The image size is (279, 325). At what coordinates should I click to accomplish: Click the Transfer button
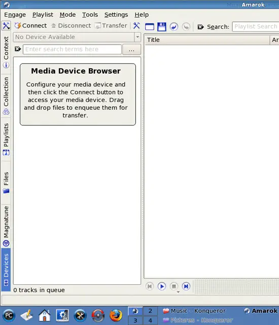pos(111,26)
